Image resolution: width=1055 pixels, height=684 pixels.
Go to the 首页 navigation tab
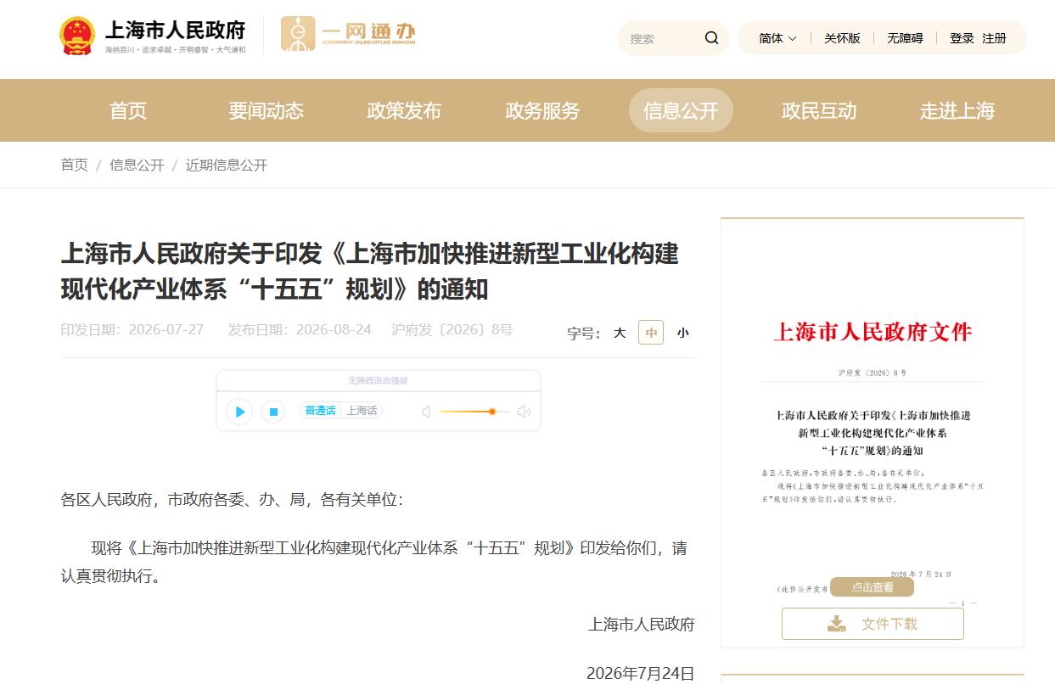(x=128, y=110)
